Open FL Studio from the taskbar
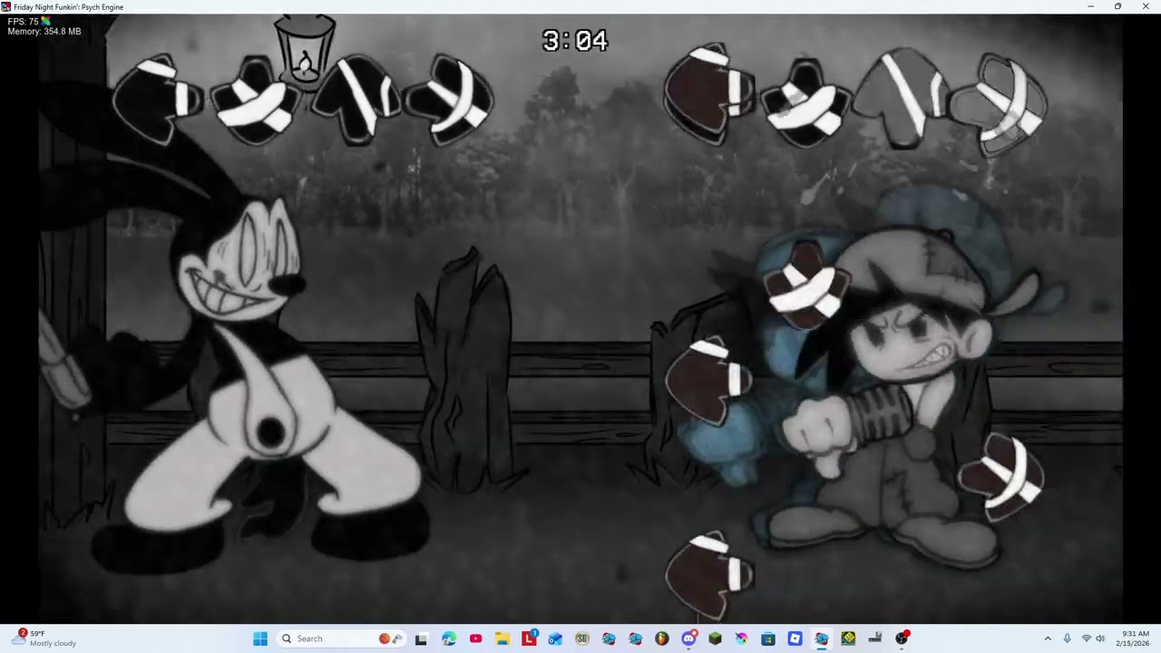Screen dimensions: 1161x653 pos(662,638)
